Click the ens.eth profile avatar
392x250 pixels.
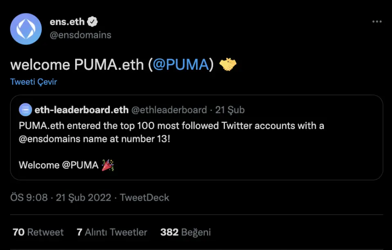pyautogui.click(x=26, y=29)
